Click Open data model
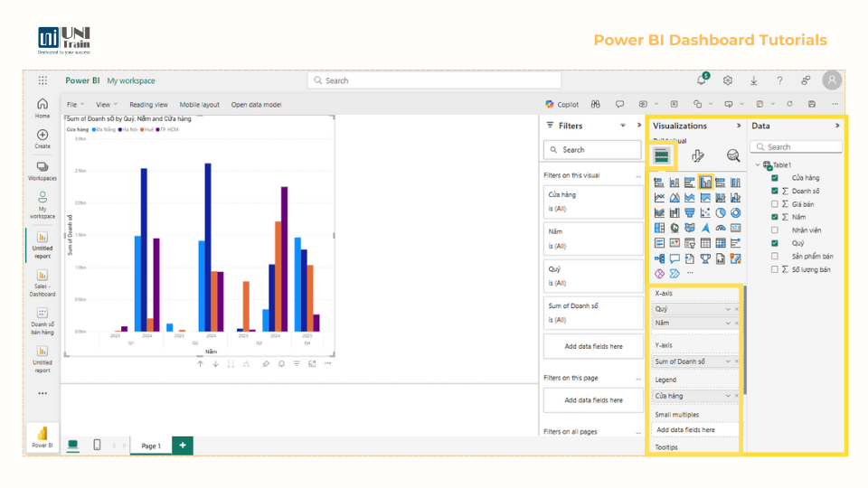 [x=256, y=105]
